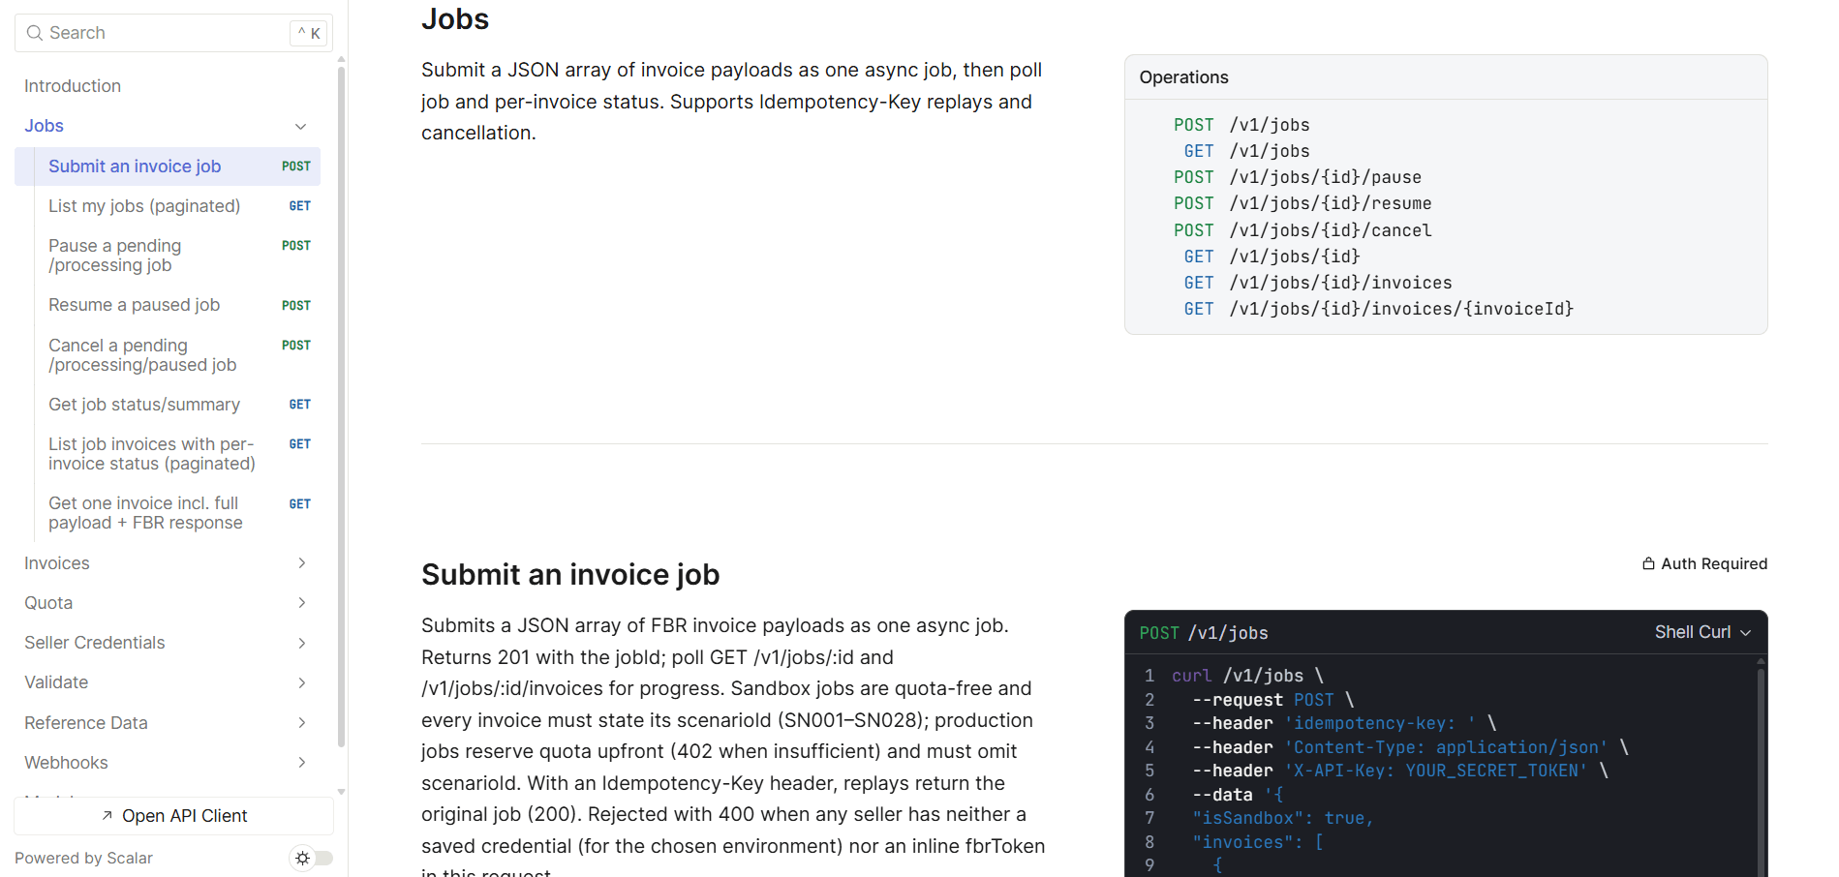1839x877 pixels.
Task: Open List job invoices with per-invoice status
Action: point(168,454)
